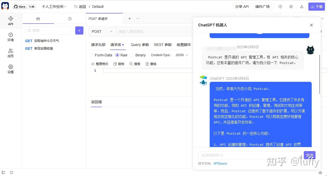Click the 发送消息给 AI input field

coord(250,155)
